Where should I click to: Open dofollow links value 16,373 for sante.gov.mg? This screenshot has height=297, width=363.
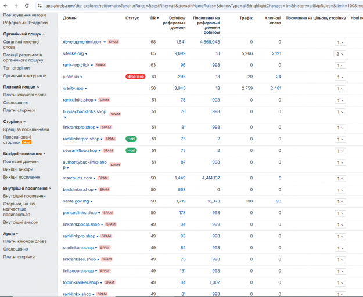point(214,201)
